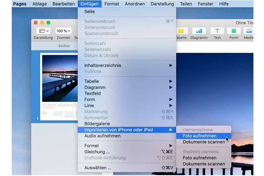Open the Format menu
Viewport: 264px width, 176px height.
(x=112, y=4)
